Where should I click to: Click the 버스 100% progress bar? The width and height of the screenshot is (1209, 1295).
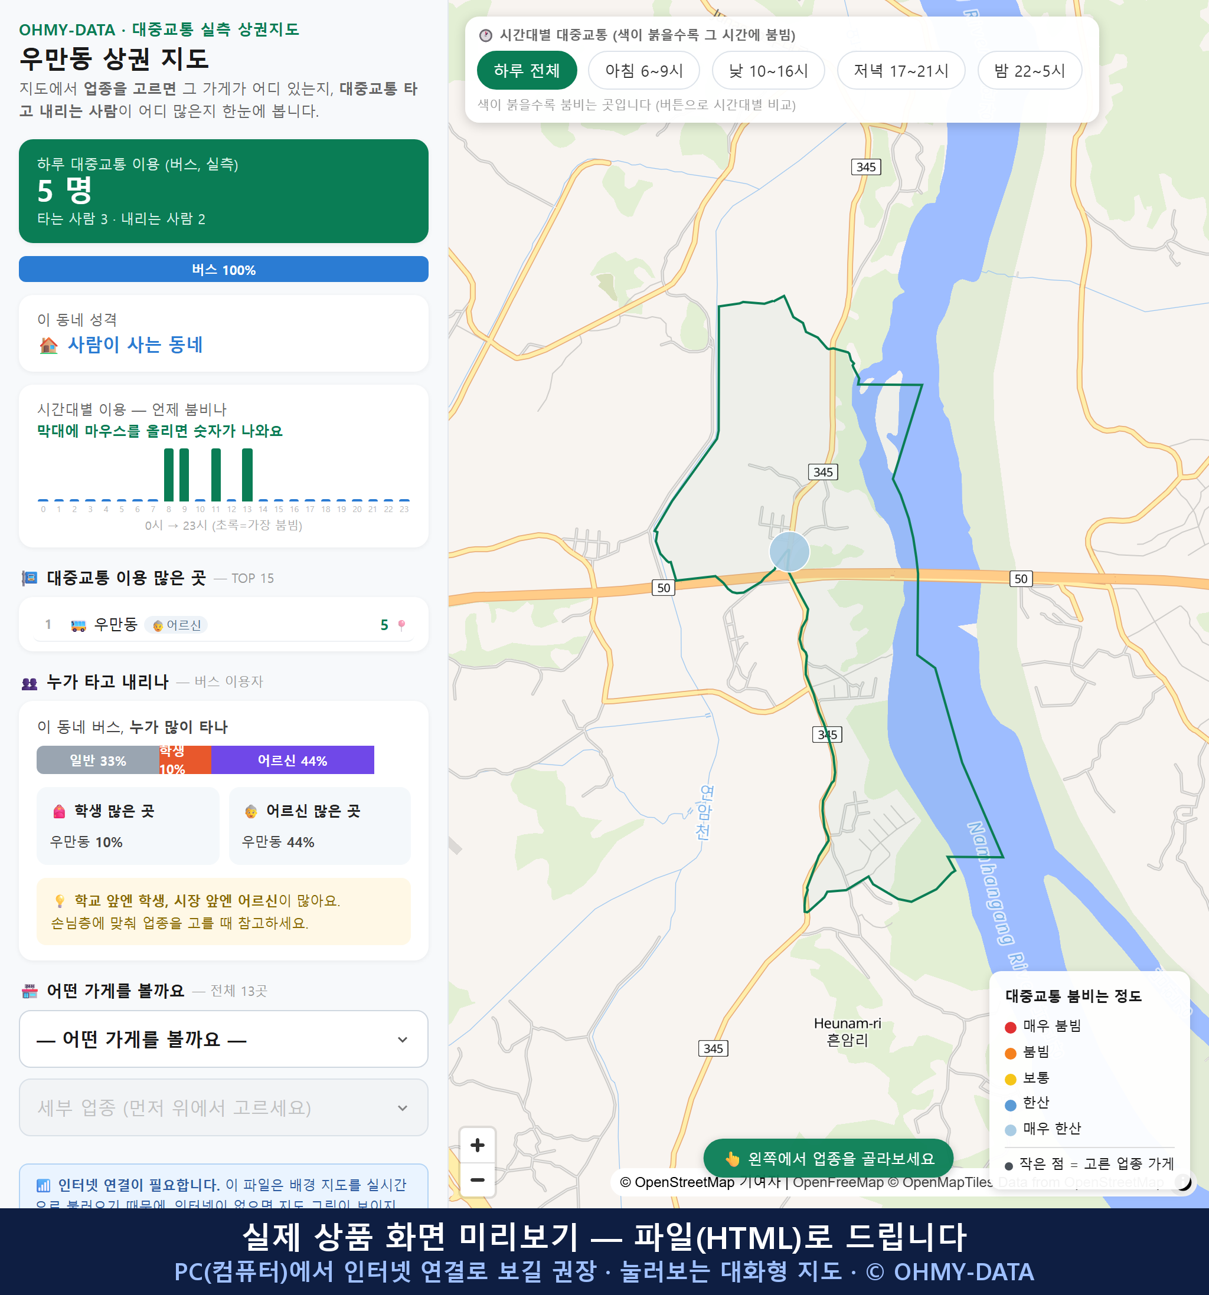point(224,270)
